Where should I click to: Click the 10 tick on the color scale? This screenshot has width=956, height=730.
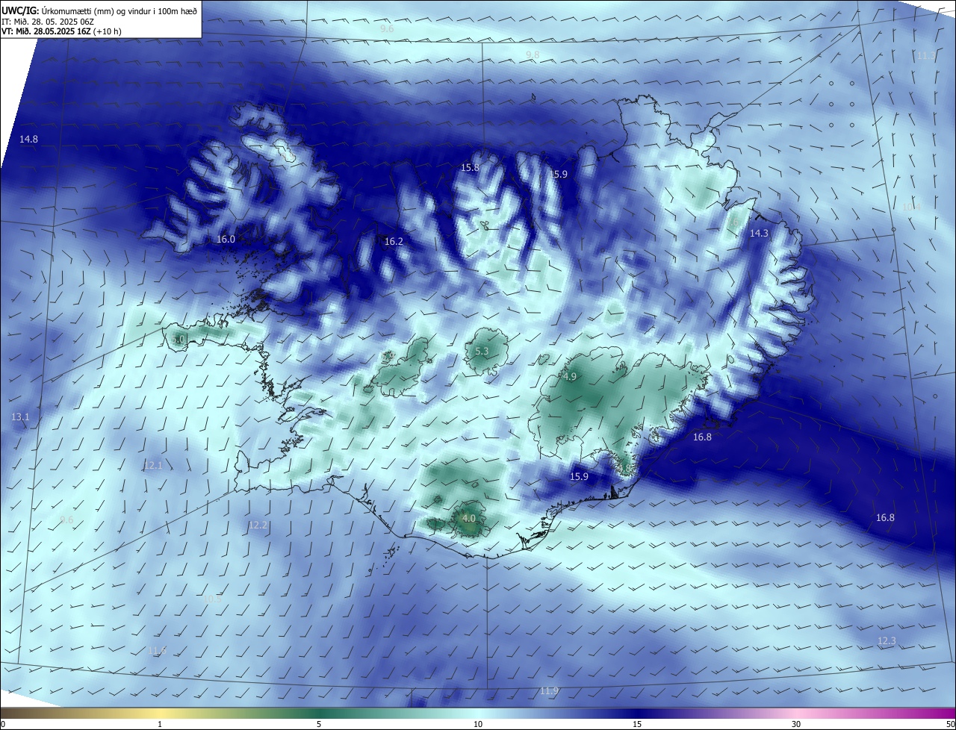[x=478, y=725]
